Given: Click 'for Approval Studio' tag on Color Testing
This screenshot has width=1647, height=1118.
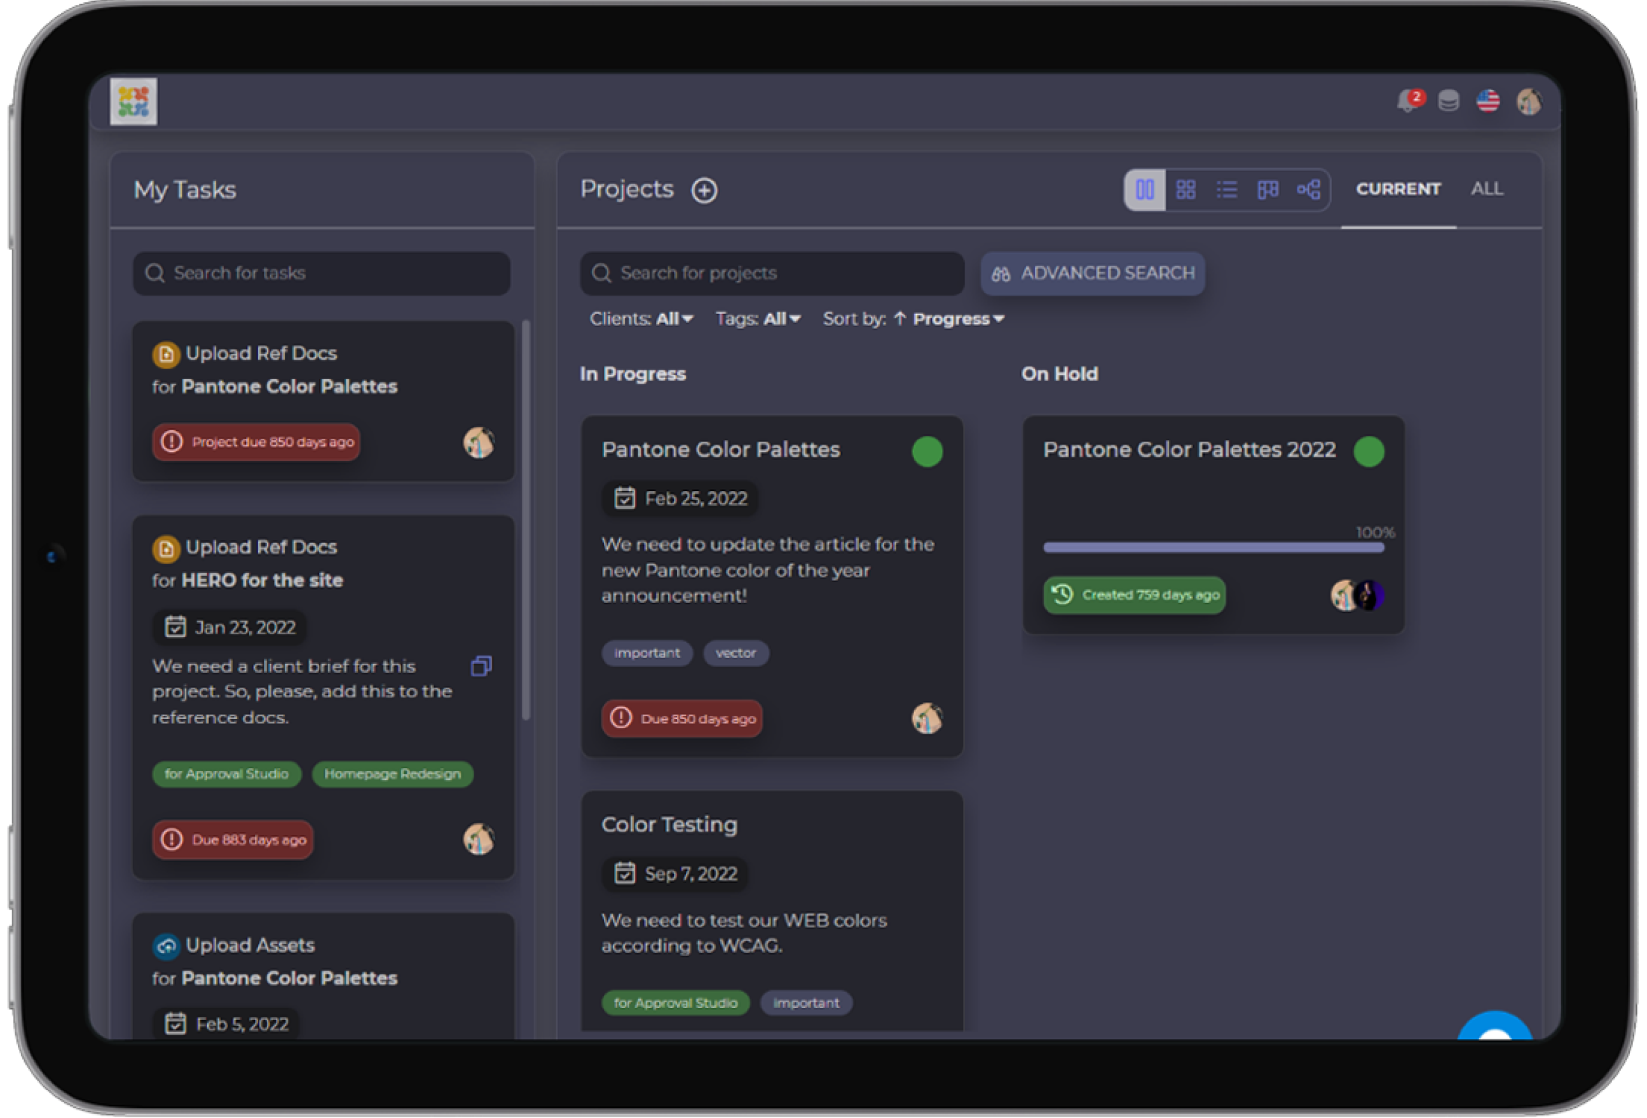Looking at the screenshot, I should point(675,1003).
